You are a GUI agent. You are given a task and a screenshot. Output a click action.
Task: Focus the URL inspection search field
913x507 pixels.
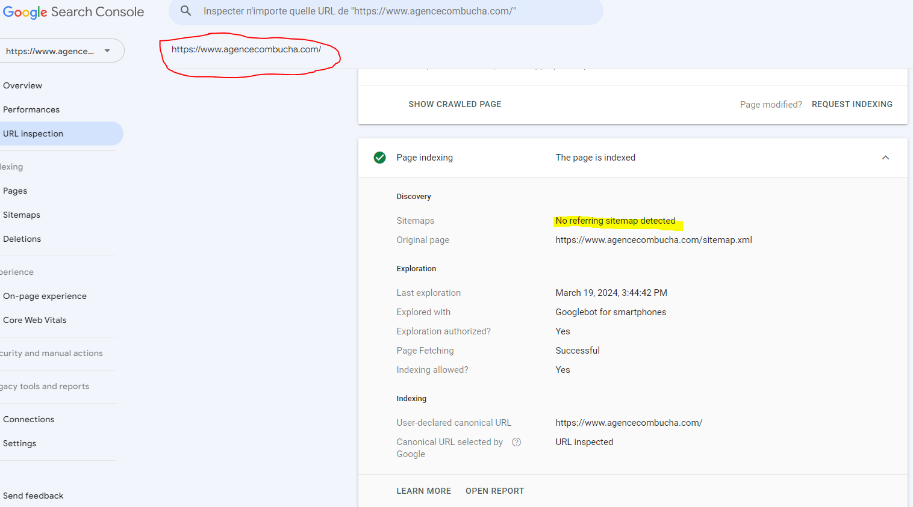click(x=385, y=11)
